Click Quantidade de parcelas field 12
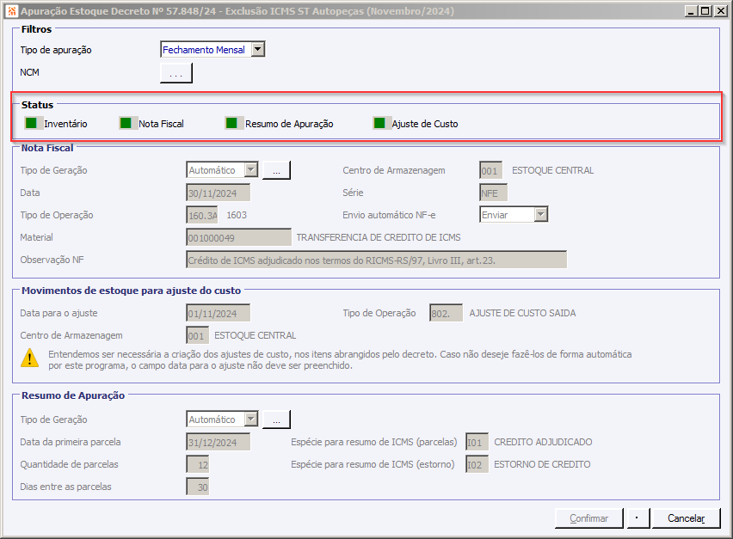The width and height of the screenshot is (733, 539). coord(197,464)
